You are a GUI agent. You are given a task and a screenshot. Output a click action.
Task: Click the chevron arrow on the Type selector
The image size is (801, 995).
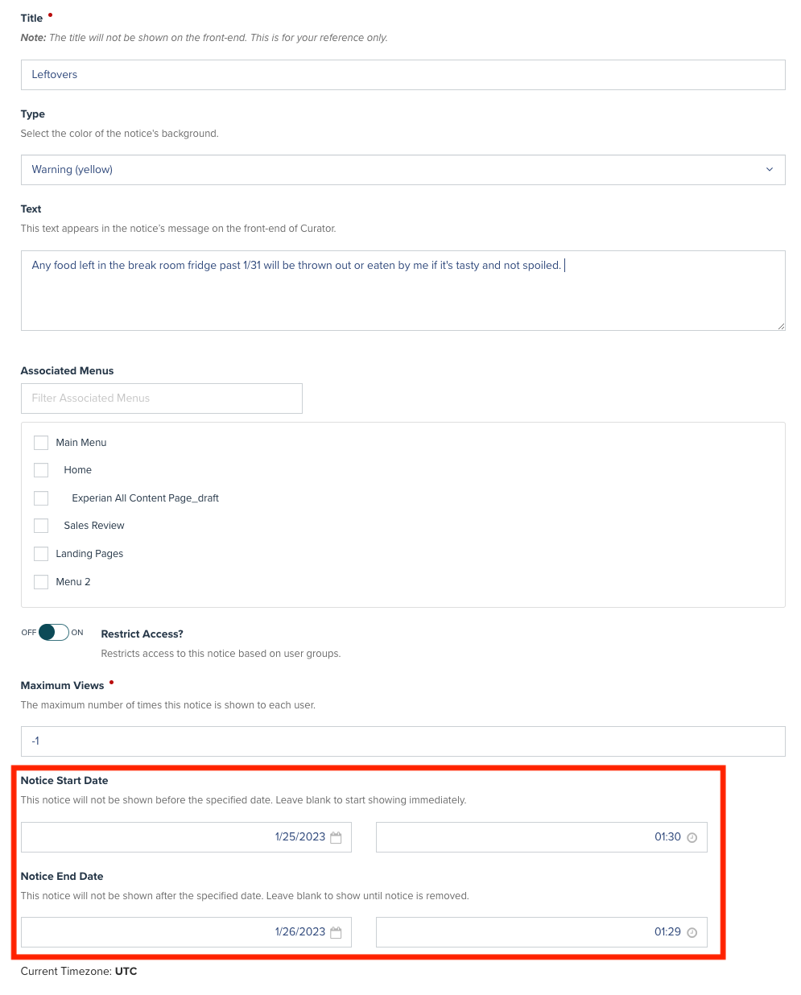769,170
